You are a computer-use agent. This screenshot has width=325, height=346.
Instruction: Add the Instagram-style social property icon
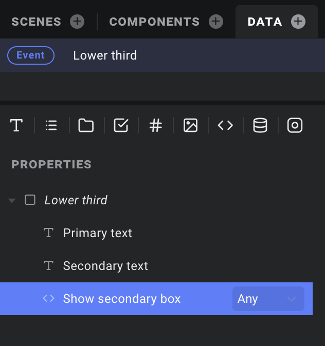pyautogui.click(x=295, y=125)
